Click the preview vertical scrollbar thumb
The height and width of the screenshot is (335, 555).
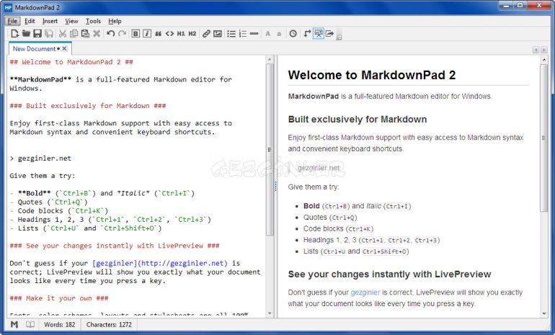(x=544, y=138)
